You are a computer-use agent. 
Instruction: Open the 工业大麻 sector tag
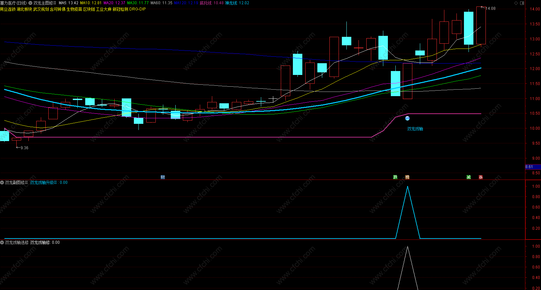[104, 9]
